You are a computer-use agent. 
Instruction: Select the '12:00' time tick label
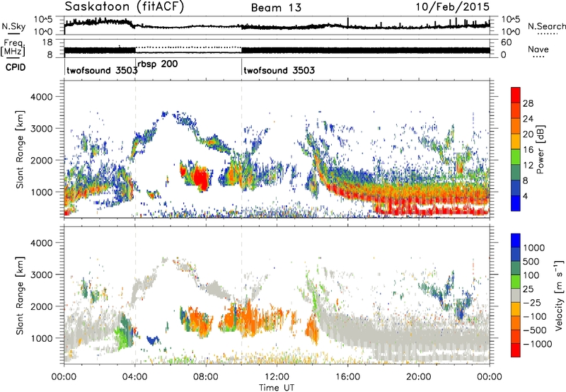tap(277, 377)
